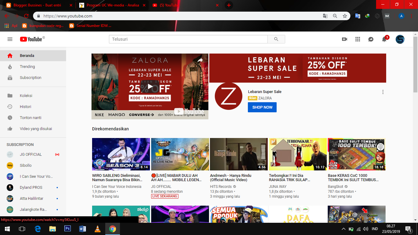Screen dimensions: 418x235
Task: Open the WIRO SABLENG Season 3 video thumbnail
Action: [121, 154]
